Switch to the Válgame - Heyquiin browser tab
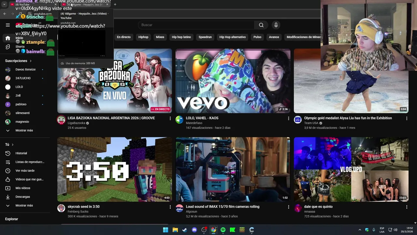Image resolution: width=417 pixels, height=235 pixels. click(x=85, y=4)
